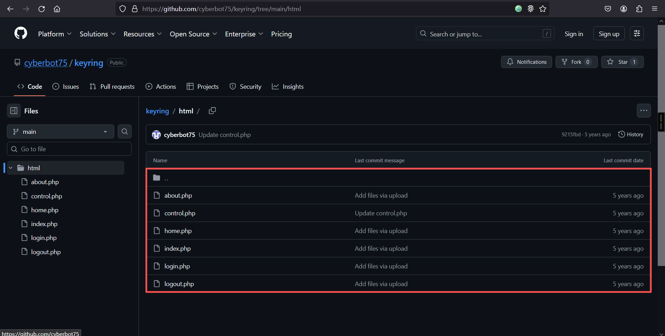665x336 pixels.
Task: Save to Pocket icon in toolbar
Action: 608,9
